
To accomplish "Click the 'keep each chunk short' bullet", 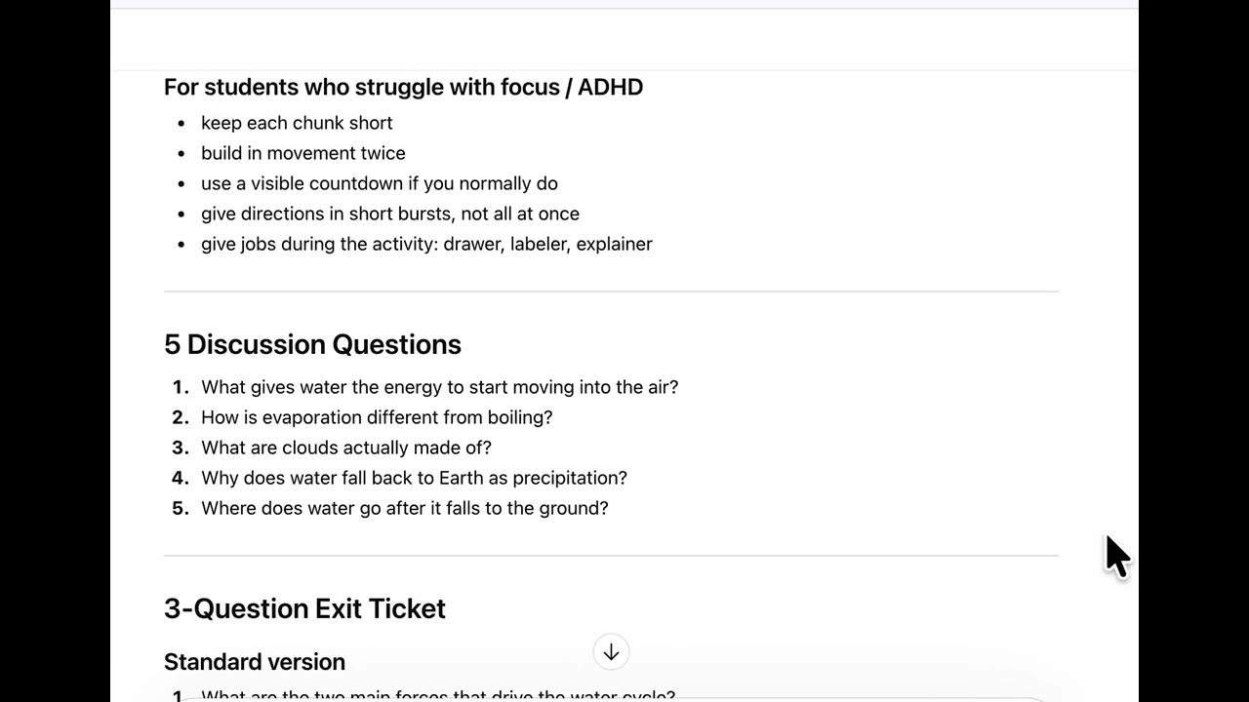I will click(x=297, y=123).
